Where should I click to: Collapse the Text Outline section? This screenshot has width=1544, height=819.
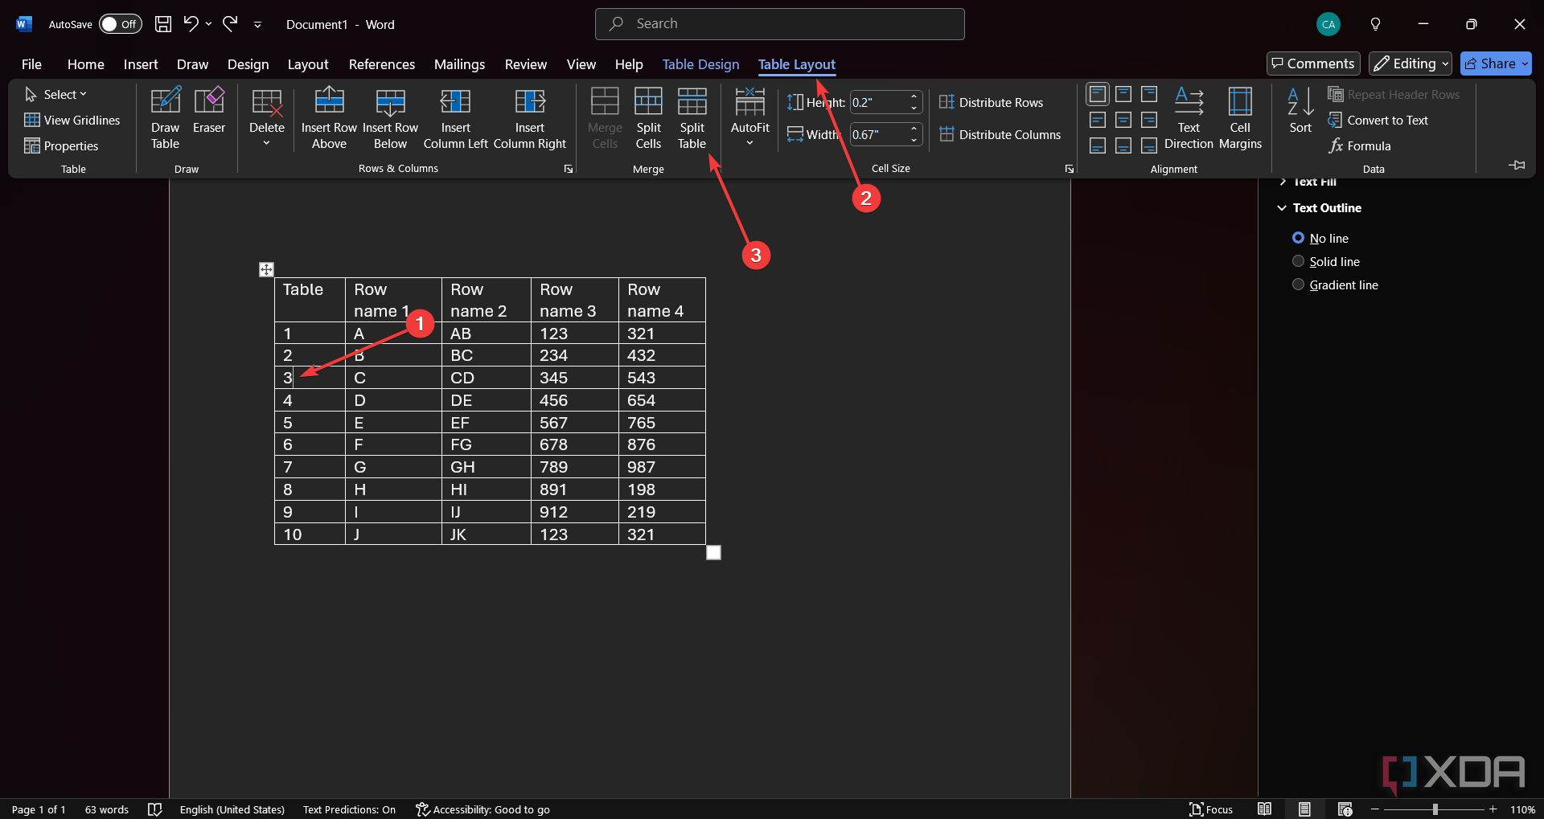pos(1282,207)
